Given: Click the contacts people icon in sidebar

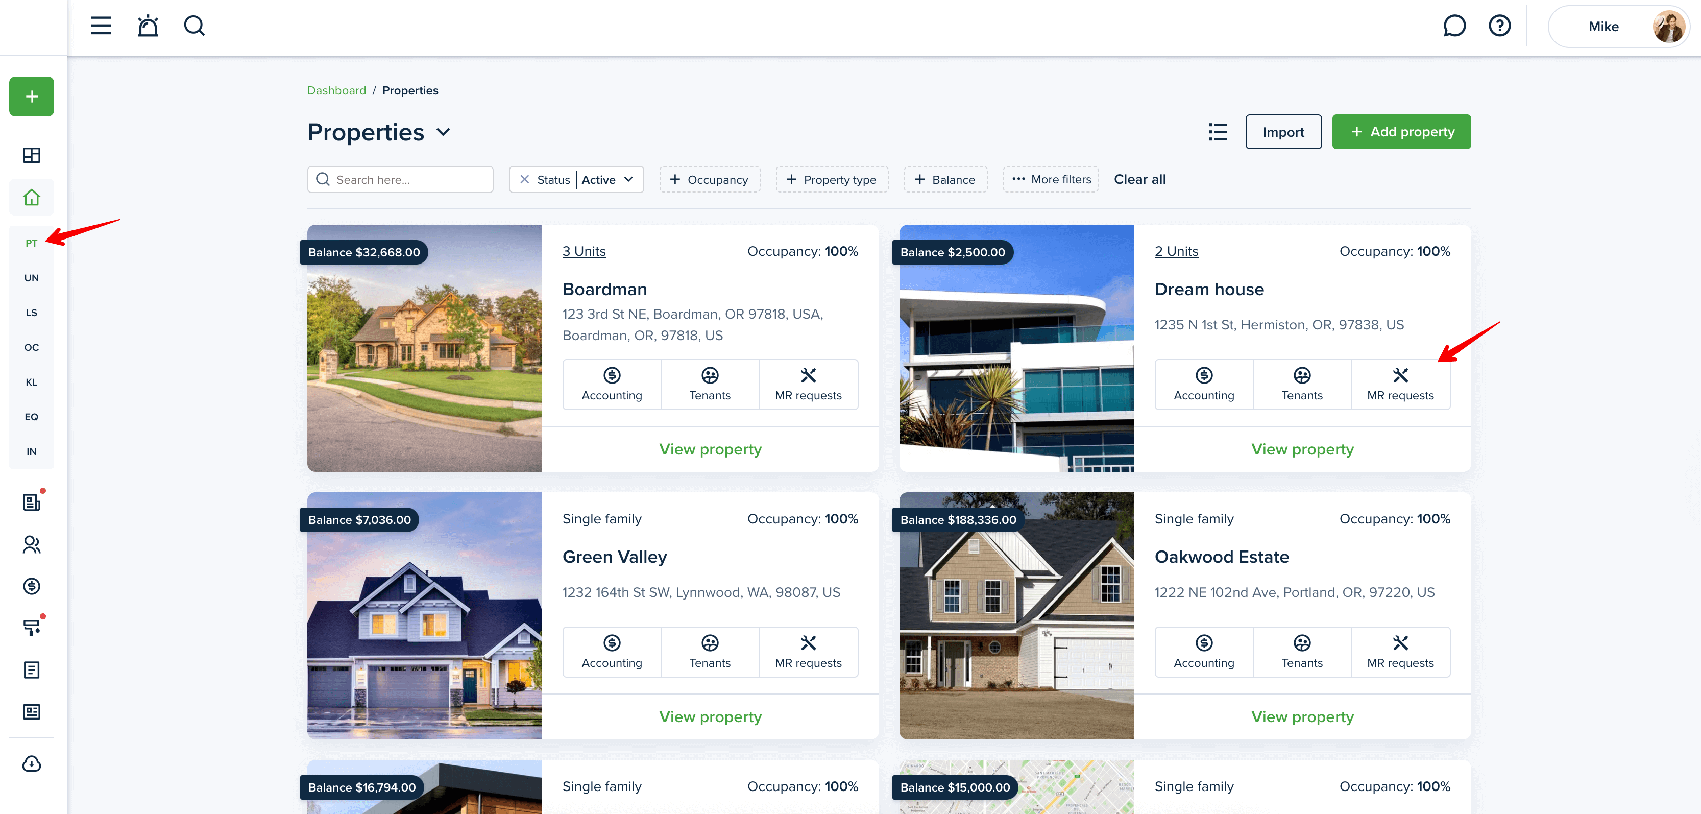Looking at the screenshot, I should (x=32, y=544).
